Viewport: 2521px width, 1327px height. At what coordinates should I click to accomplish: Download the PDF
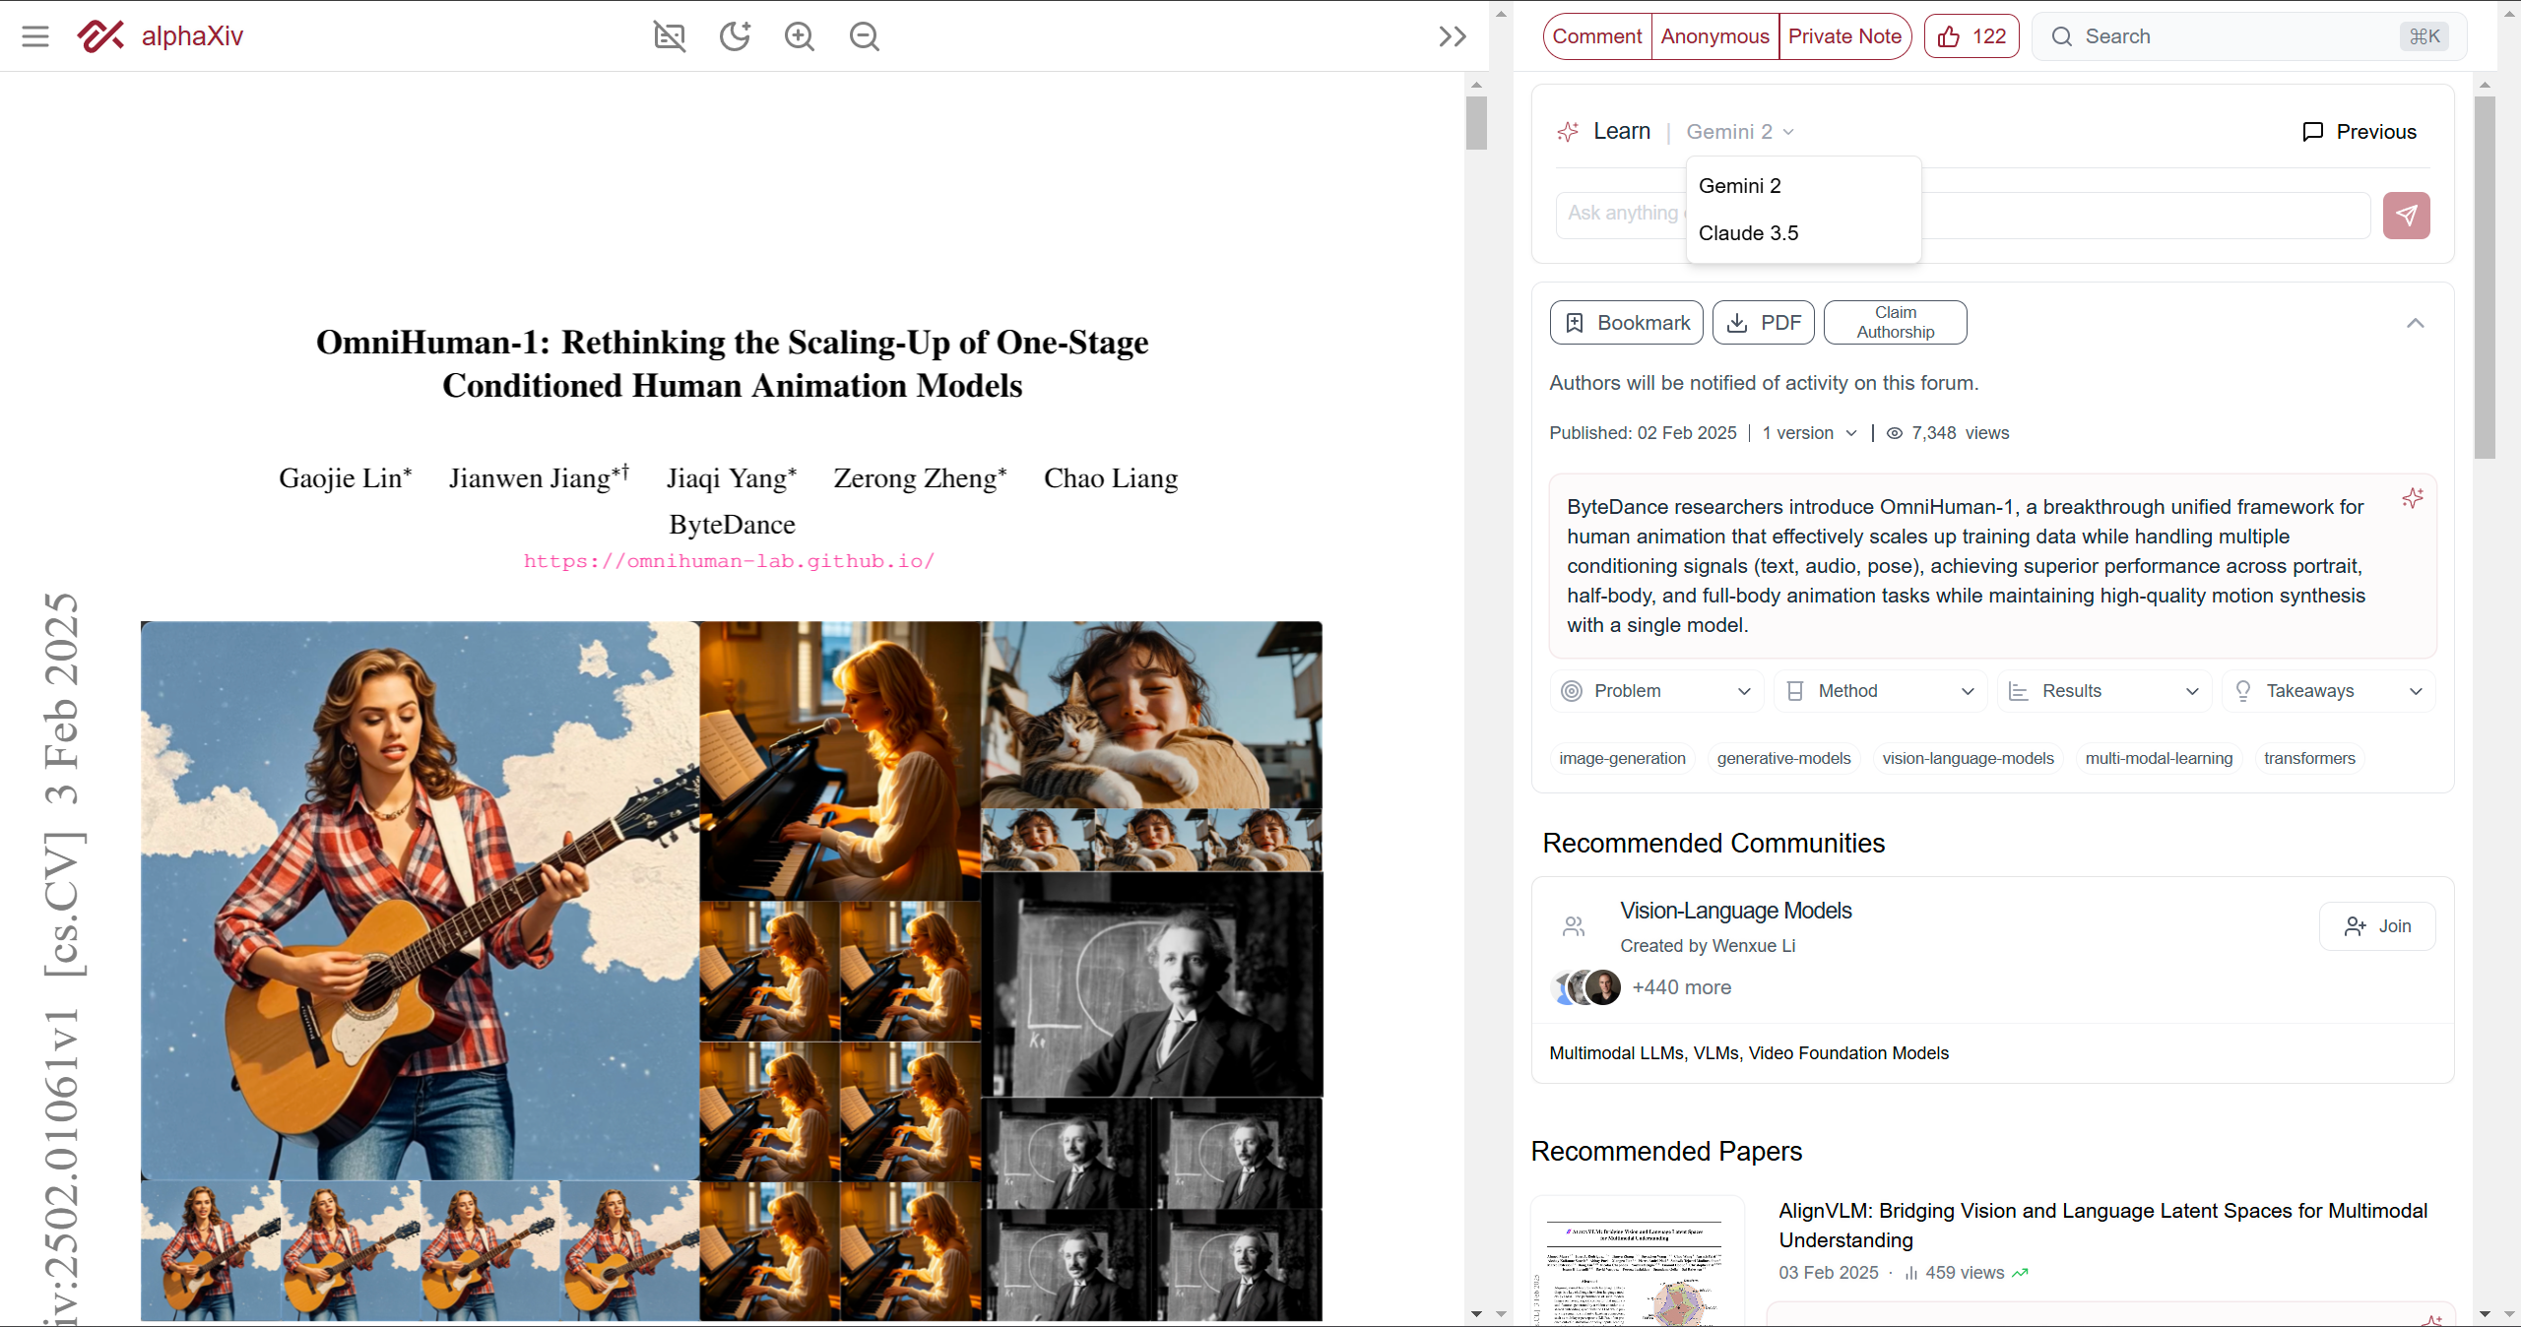[1763, 323]
